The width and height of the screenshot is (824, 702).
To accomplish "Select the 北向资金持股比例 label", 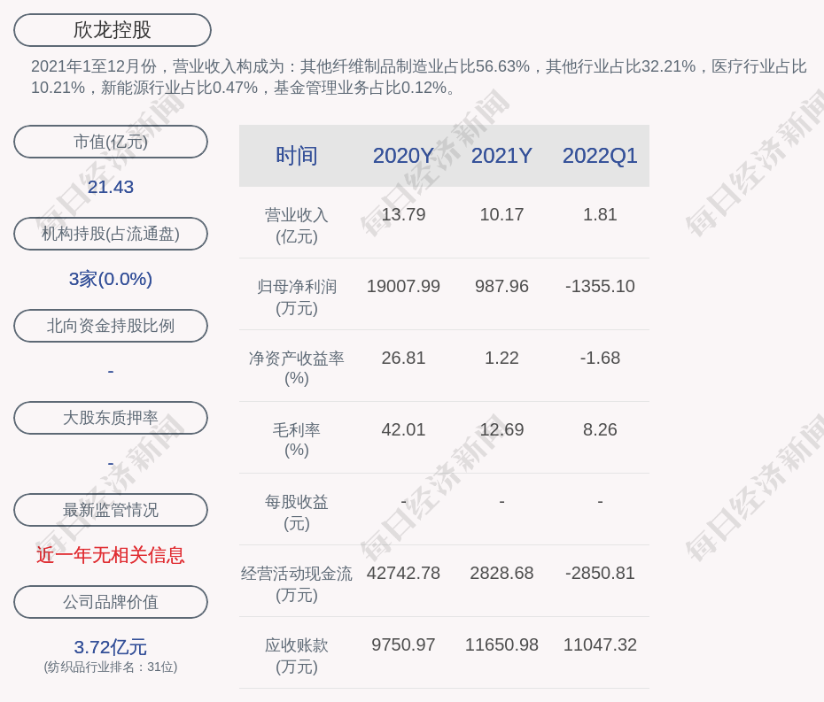I will tap(111, 326).
